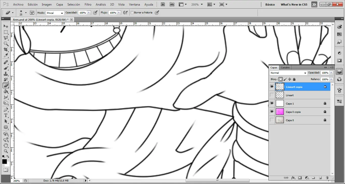Select the Smudge tool

6,97
